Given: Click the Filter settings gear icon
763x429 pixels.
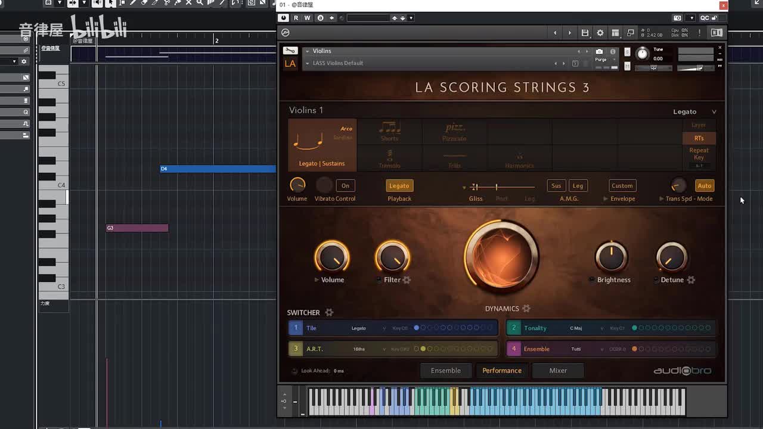Looking at the screenshot, I should (x=407, y=280).
